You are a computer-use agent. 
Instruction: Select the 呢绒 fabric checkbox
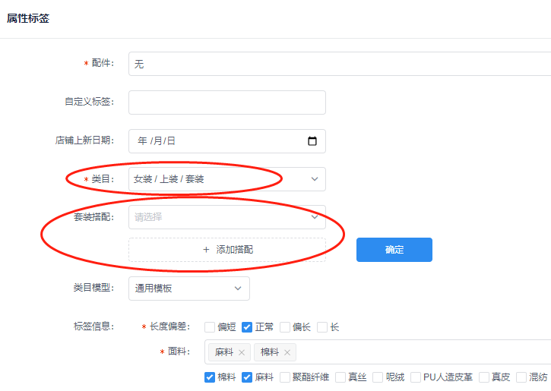point(378,377)
